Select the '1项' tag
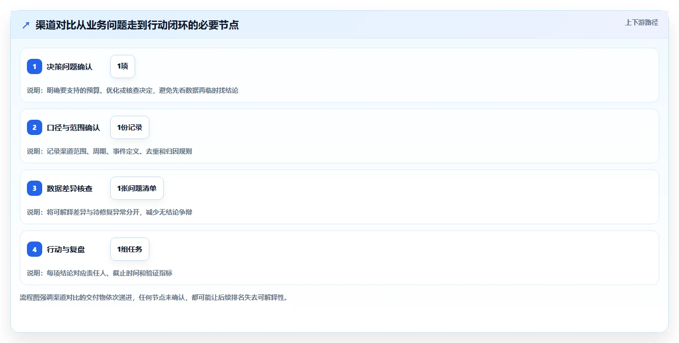This screenshot has height=343, width=679. [122, 66]
